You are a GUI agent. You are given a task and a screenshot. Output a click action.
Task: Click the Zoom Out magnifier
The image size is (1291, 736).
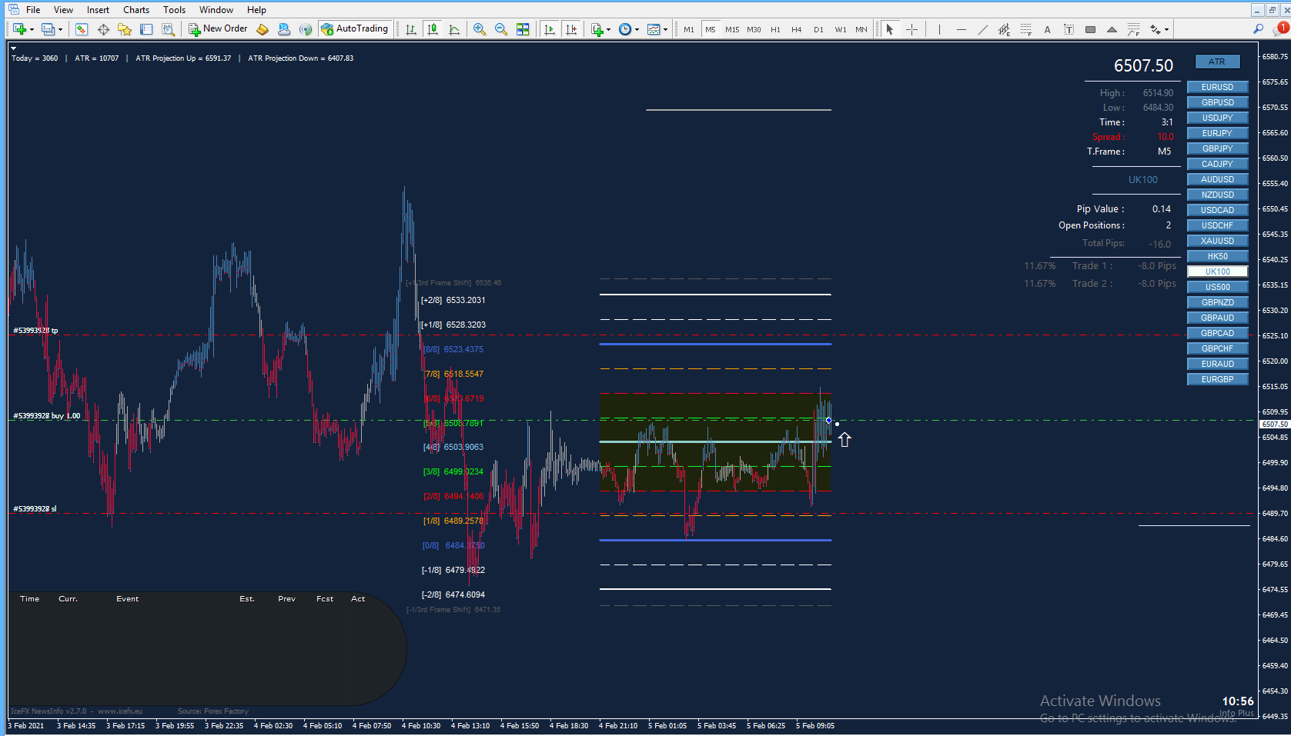501,29
